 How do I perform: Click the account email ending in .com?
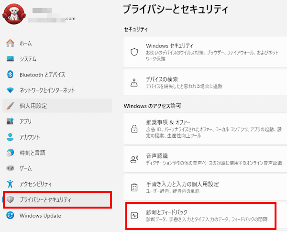[52, 19]
